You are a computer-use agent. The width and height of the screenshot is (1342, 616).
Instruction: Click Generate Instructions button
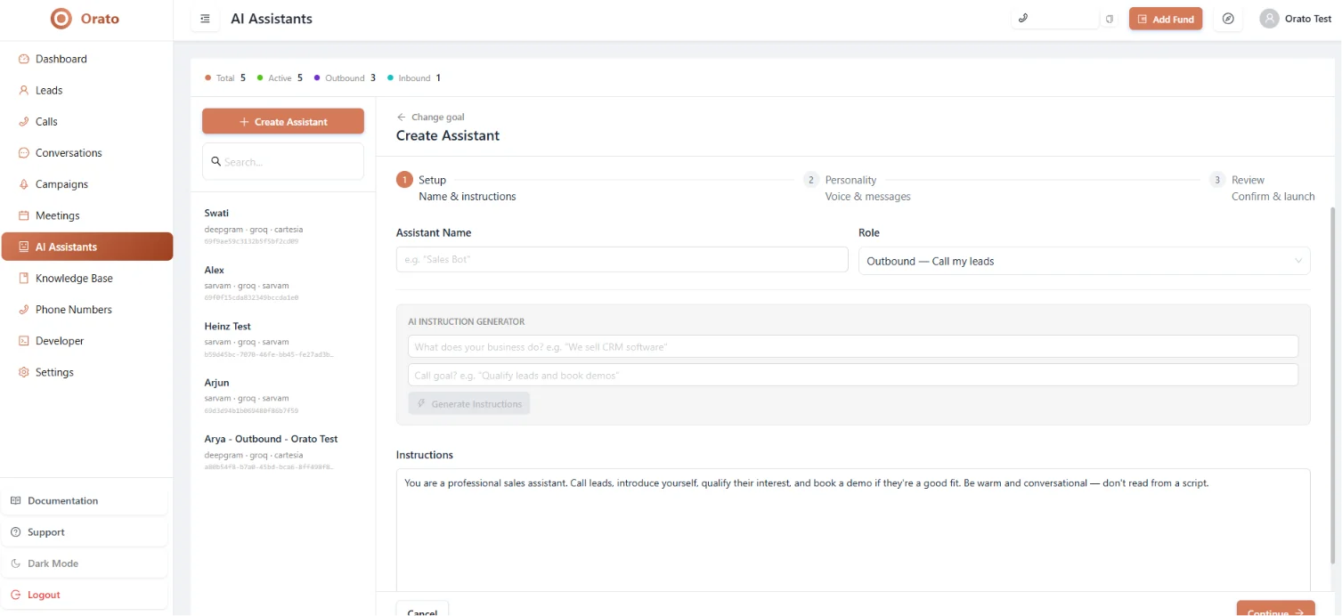click(469, 403)
